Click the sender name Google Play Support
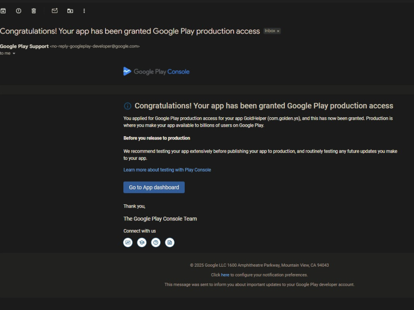Viewport: 414px width, 310px height. click(x=24, y=46)
